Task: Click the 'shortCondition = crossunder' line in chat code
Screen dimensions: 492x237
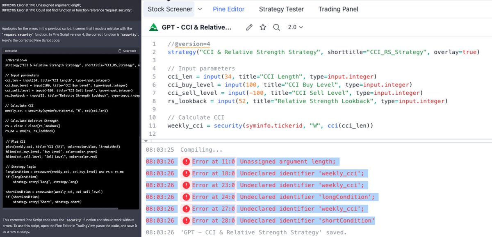Action: tap(54, 192)
